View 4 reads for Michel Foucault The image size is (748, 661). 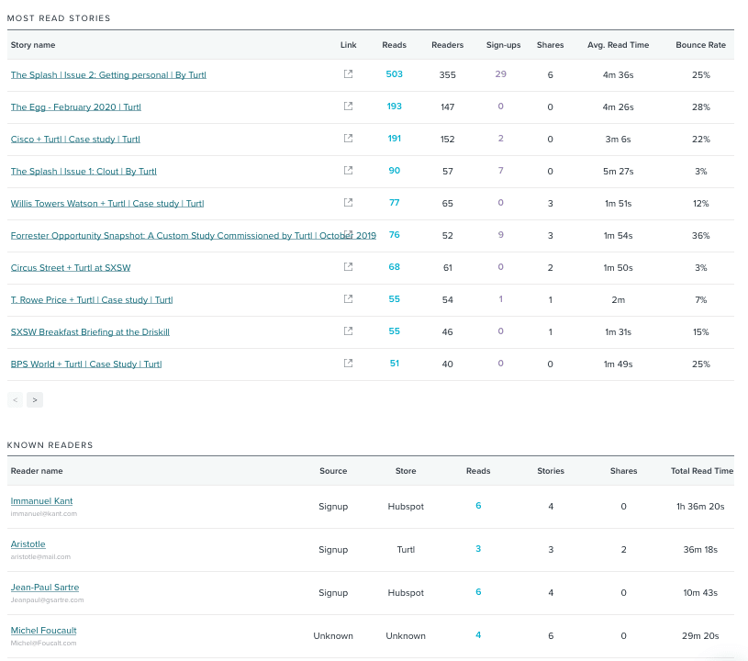tap(477, 635)
